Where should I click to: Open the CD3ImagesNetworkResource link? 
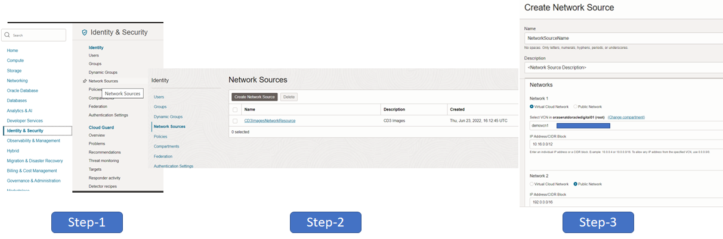point(270,121)
